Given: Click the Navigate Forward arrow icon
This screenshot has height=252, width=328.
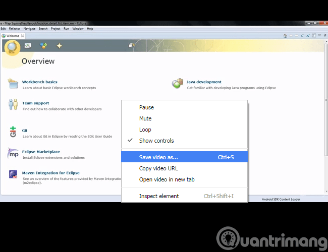Looking at the screenshot, I should [x=296, y=36].
